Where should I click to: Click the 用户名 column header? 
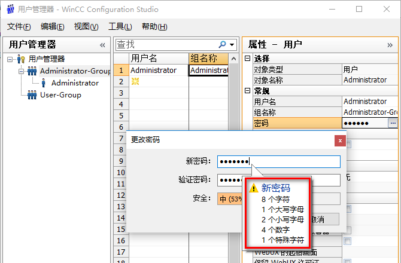[x=159, y=59]
